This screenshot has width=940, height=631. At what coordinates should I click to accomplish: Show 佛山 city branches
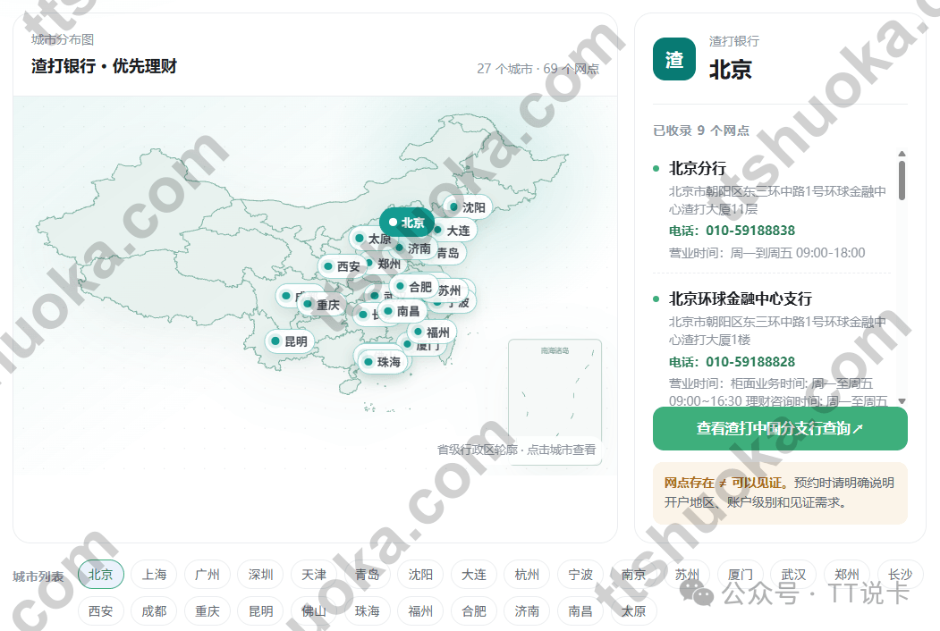point(314,611)
